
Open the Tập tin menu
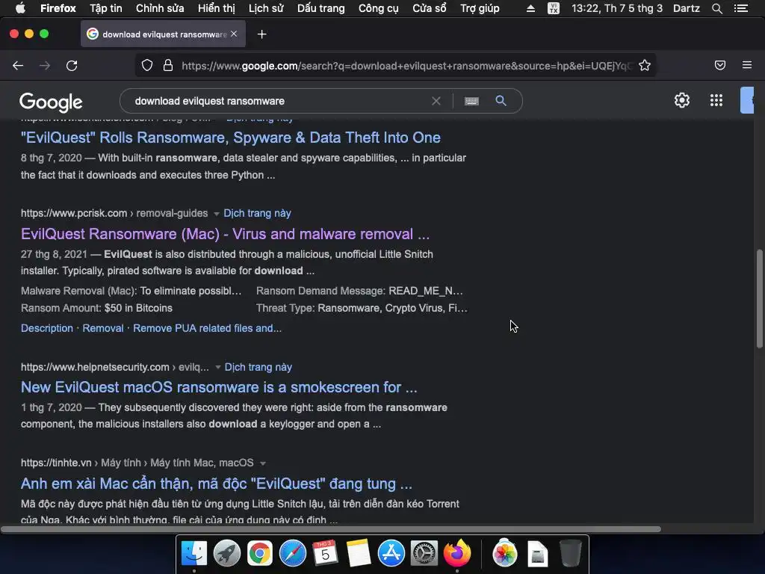coord(106,8)
